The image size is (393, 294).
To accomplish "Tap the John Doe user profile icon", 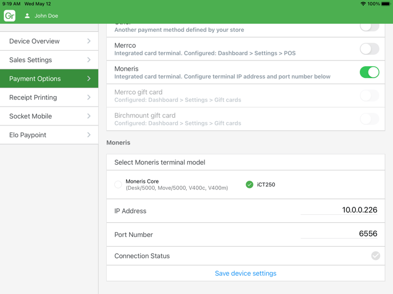I will [x=27, y=16].
